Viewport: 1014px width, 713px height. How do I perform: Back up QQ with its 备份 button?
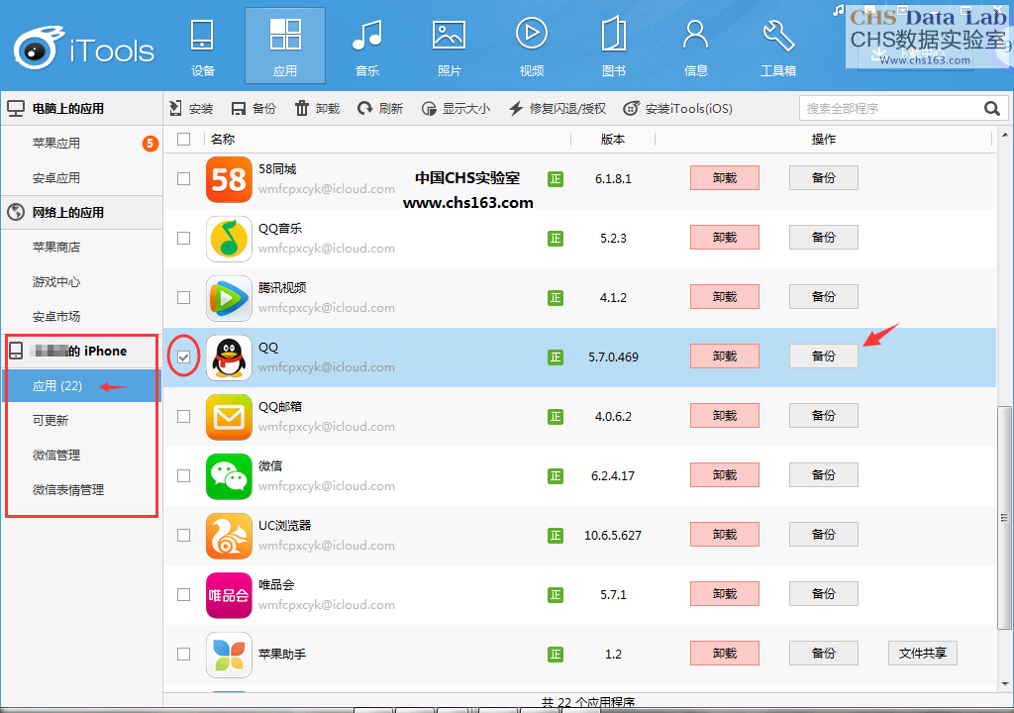824,356
